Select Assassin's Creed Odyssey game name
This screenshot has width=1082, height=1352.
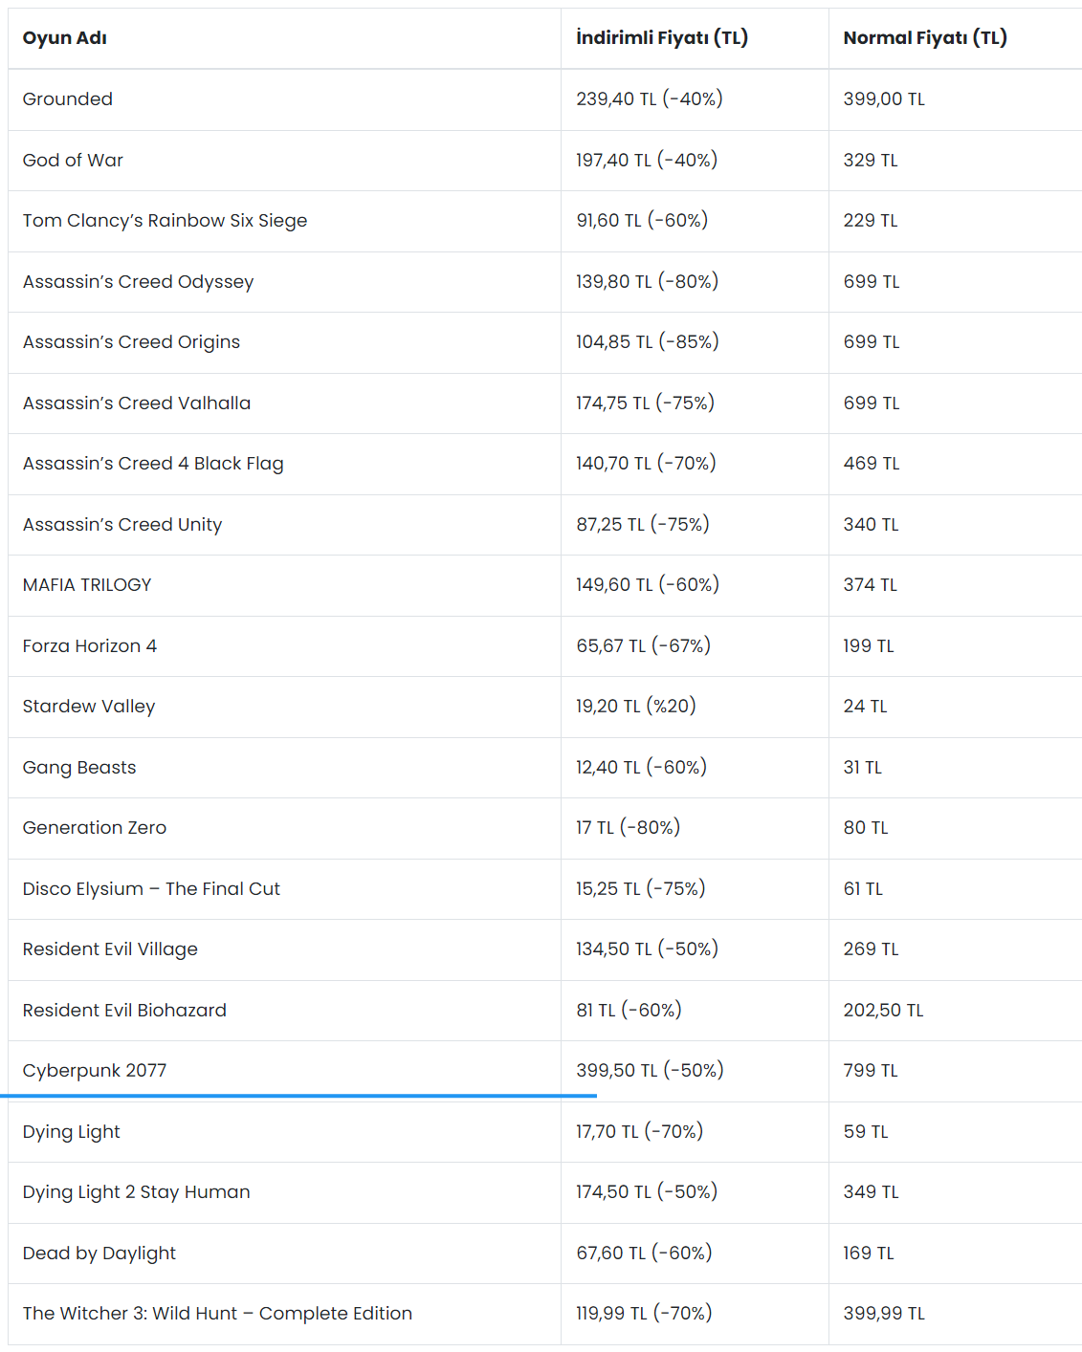[x=139, y=282]
